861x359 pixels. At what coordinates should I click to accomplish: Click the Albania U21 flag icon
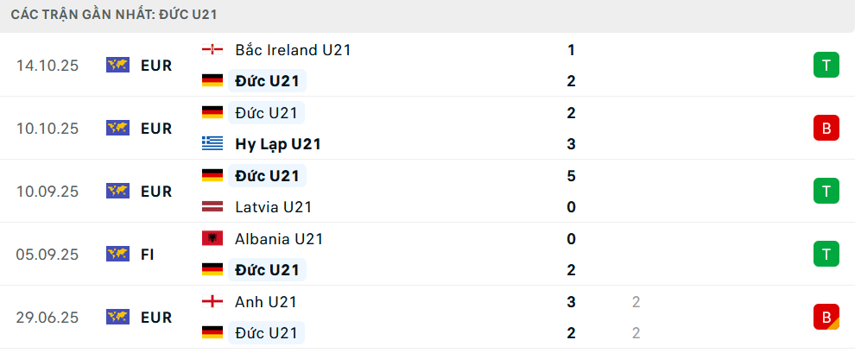[212, 239]
